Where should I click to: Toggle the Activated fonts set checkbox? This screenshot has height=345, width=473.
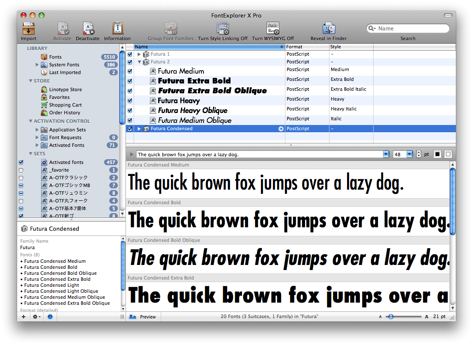point(21,162)
